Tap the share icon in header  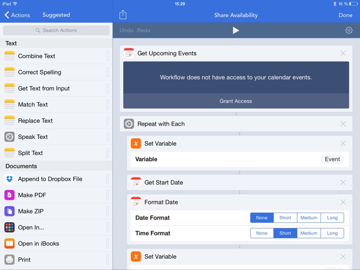coord(123,15)
